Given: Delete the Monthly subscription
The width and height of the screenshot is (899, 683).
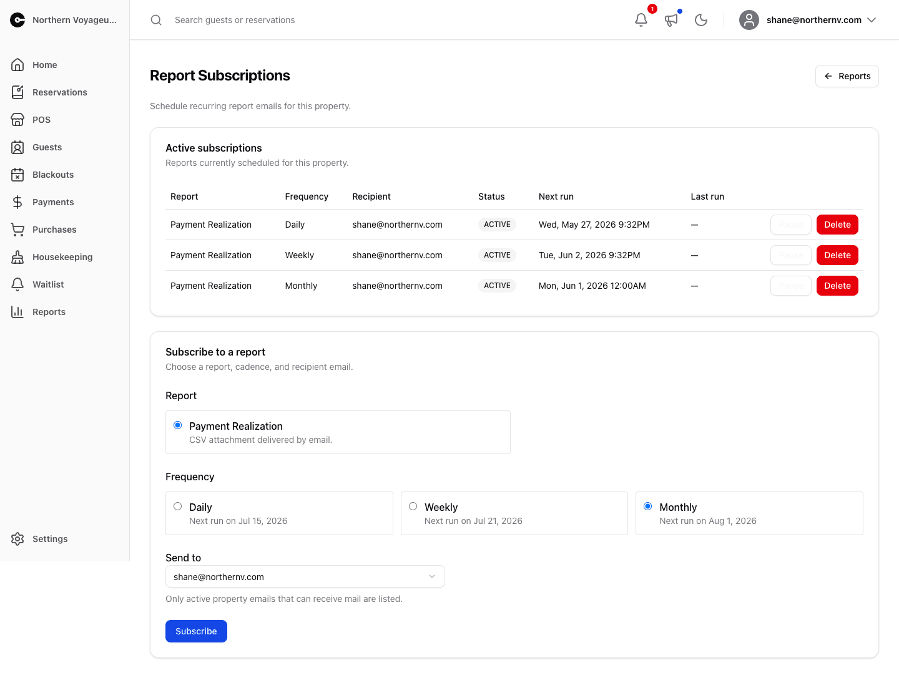Looking at the screenshot, I should 837,286.
